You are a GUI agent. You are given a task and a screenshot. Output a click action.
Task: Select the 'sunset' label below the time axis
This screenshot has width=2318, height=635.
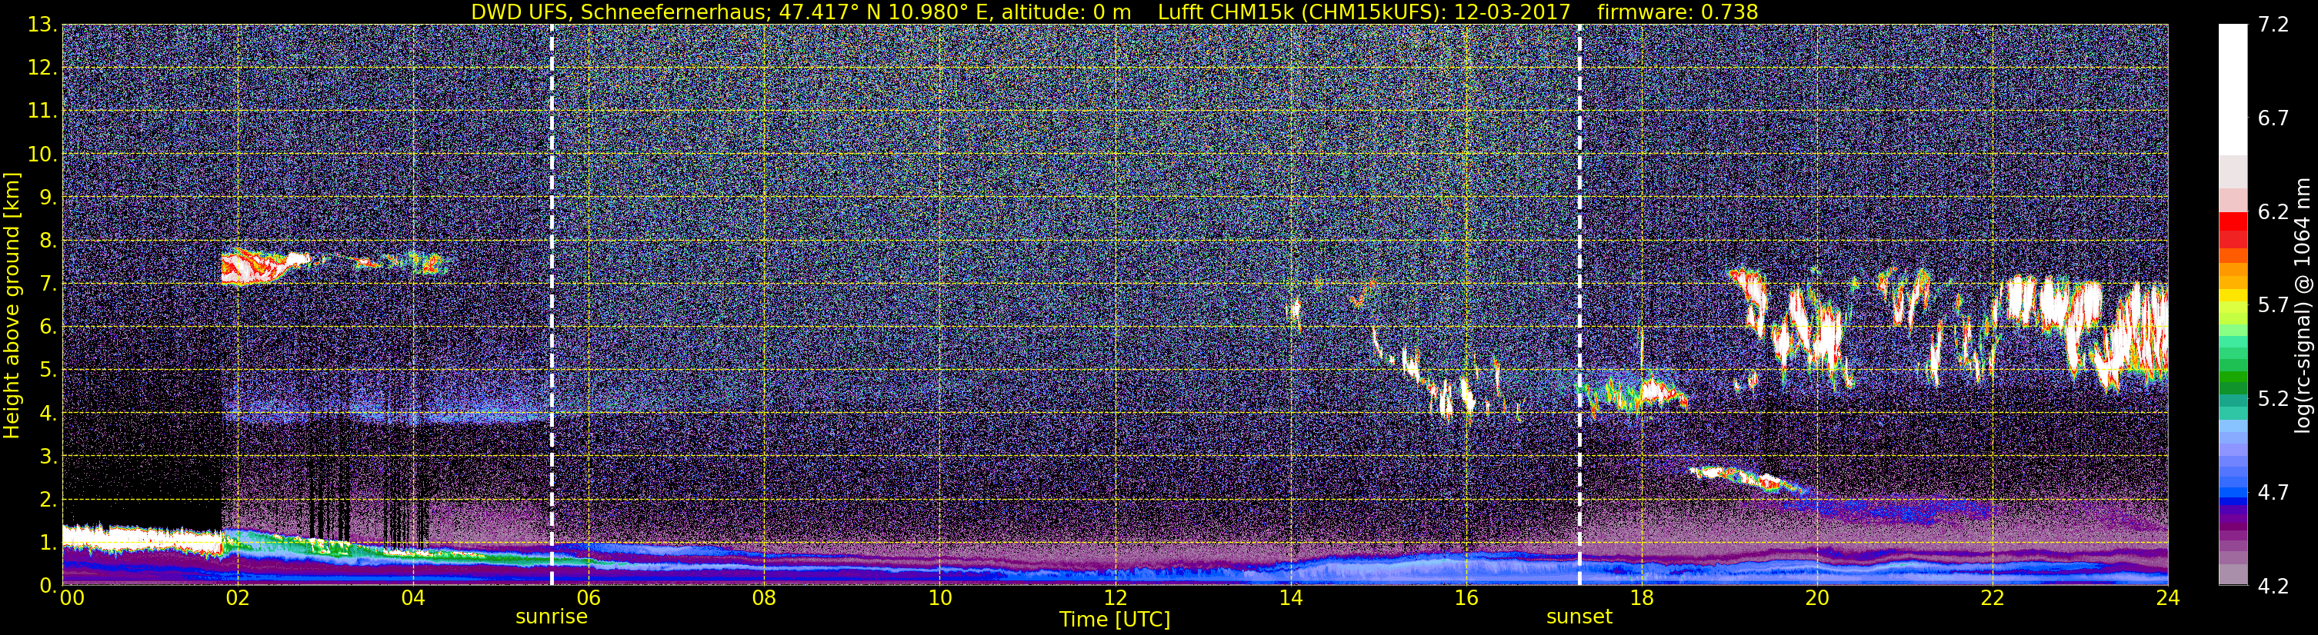(1579, 617)
